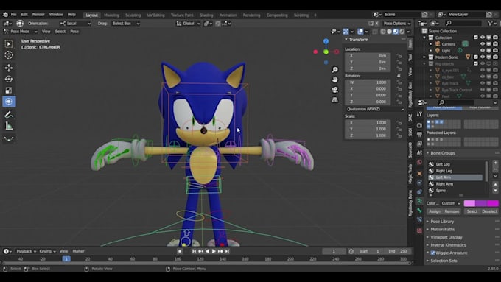Select solid viewport shading mode
The image size is (501, 282).
[x=389, y=32]
